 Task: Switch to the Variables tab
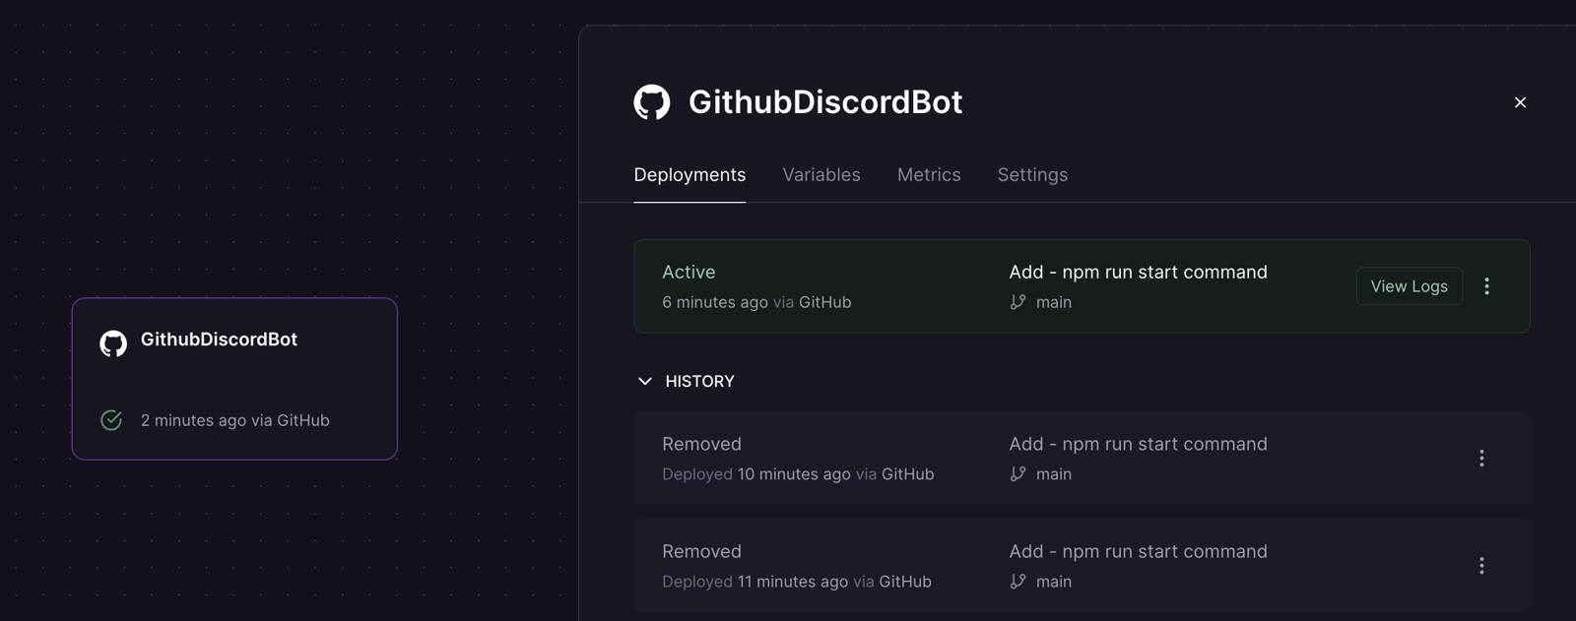(x=821, y=175)
